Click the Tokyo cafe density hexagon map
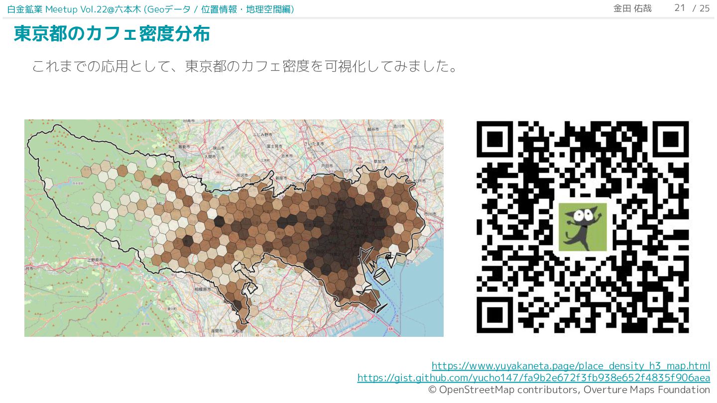 (x=234, y=228)
